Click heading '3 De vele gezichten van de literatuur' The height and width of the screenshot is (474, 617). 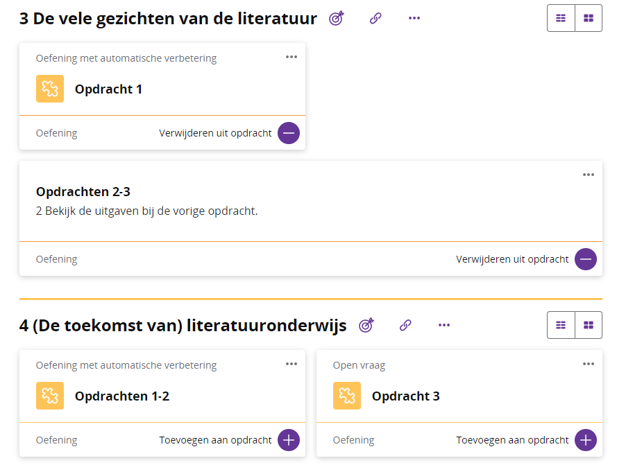coord(168,19)
